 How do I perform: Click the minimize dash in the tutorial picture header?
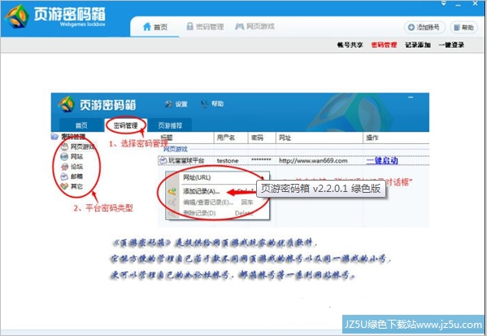click(x=411, y=98)
